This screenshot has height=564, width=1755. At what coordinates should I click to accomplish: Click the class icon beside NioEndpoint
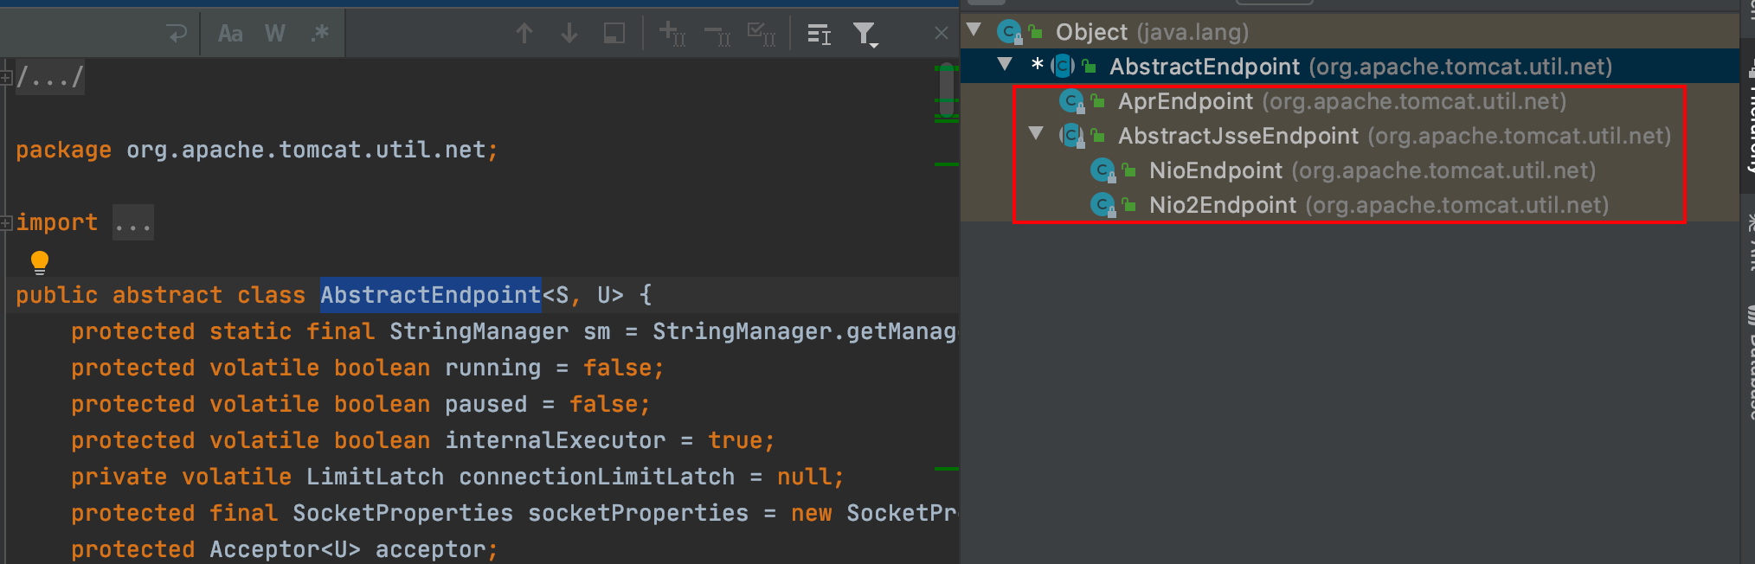[1102, 170]
